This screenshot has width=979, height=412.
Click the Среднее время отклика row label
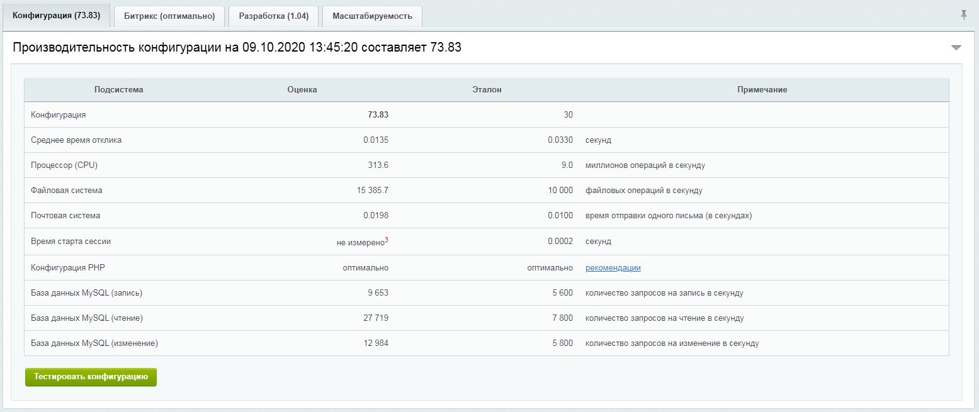[x=76, y=140]
